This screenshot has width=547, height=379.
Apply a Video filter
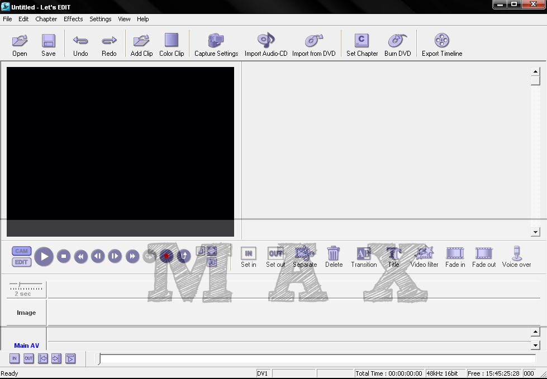[424, 257]
